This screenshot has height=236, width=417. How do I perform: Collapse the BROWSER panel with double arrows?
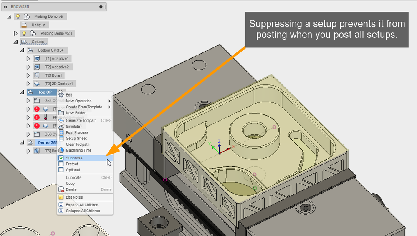5,7
